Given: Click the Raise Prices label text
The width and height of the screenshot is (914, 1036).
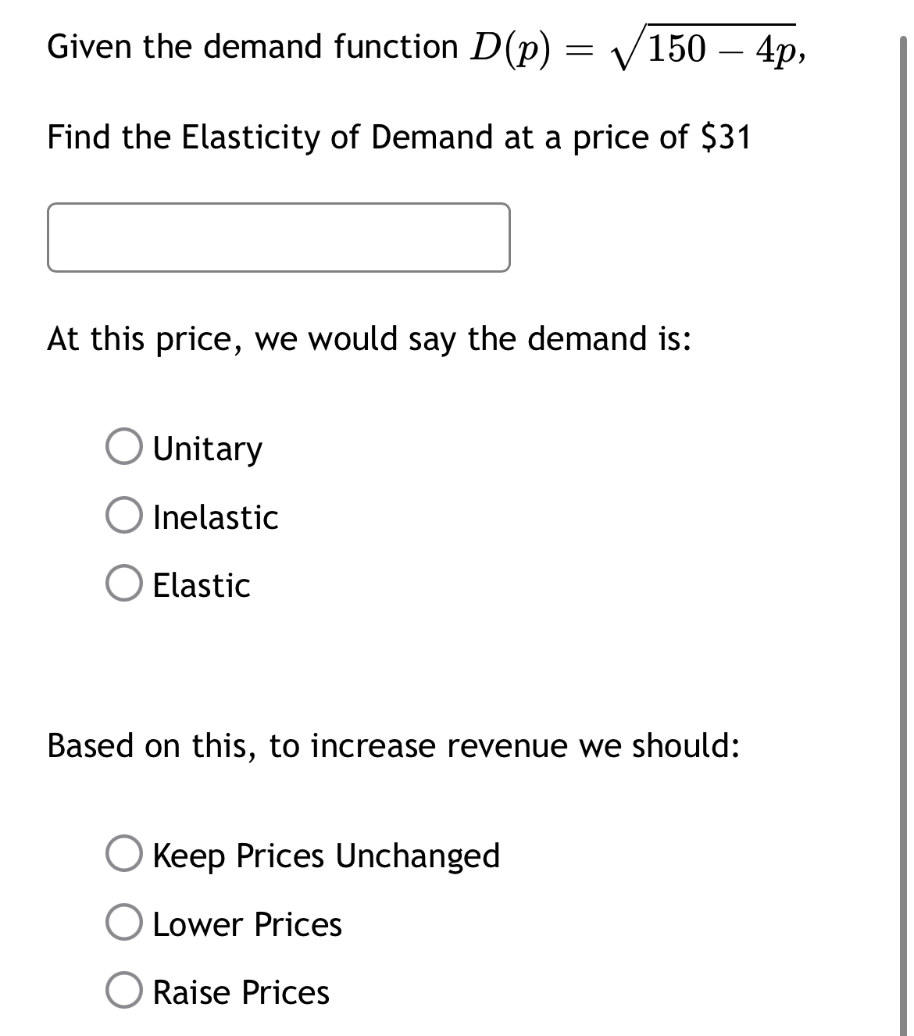Looking at the screenshot, I should (240, 992).
